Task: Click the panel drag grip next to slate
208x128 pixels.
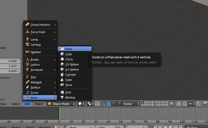Action: pyautogui.click(x=19, y=48)
